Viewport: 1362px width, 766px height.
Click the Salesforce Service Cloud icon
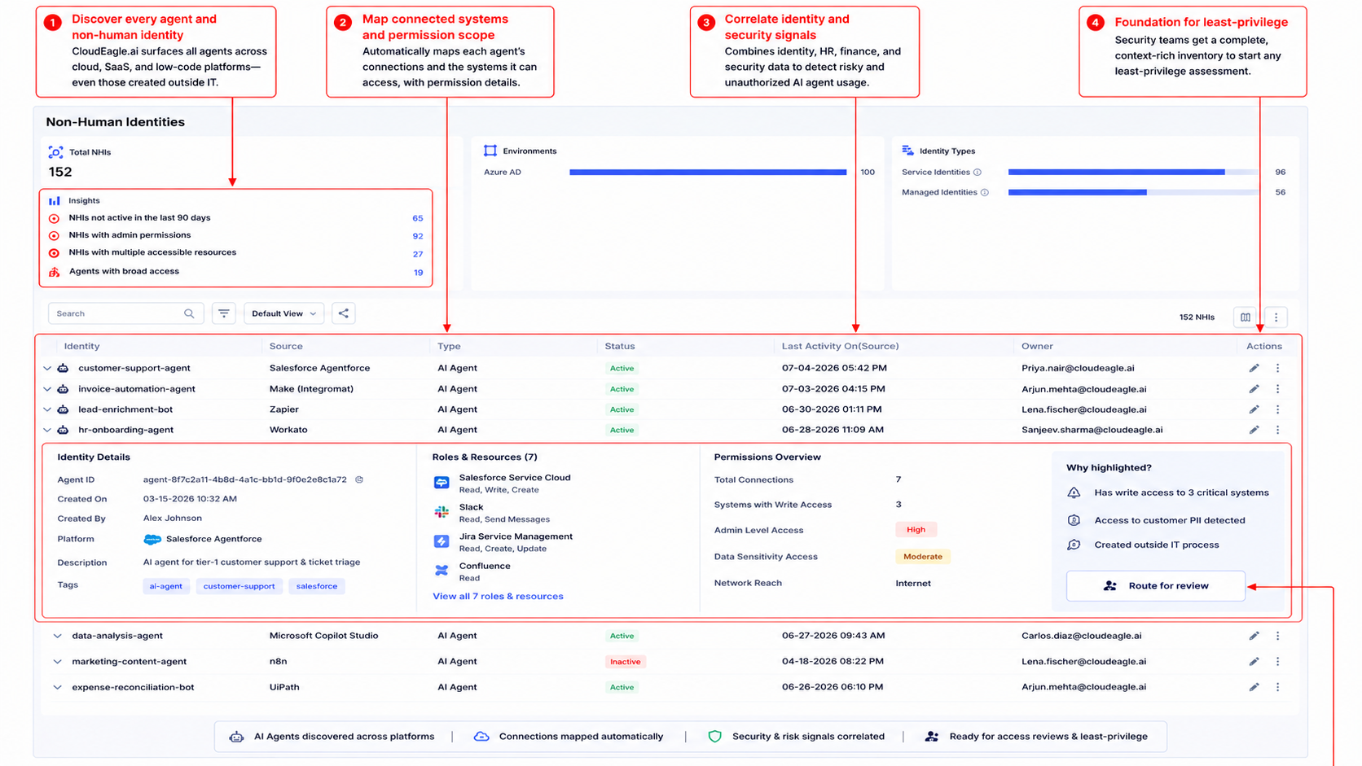pyautogui.click(x=442, y=483)
